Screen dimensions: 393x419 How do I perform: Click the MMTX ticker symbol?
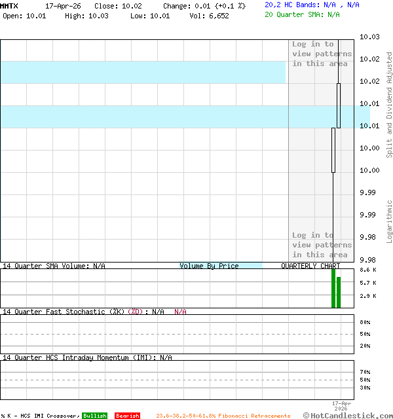[9, 5]
